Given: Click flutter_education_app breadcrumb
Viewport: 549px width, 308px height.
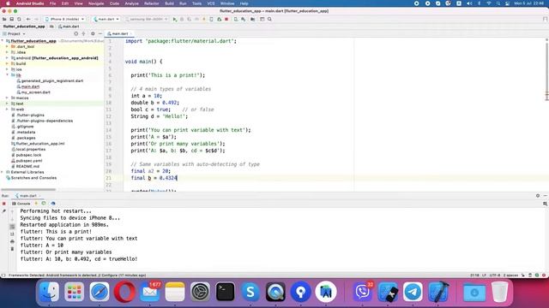Looking at the screenshot, I should tap(24, 27).
